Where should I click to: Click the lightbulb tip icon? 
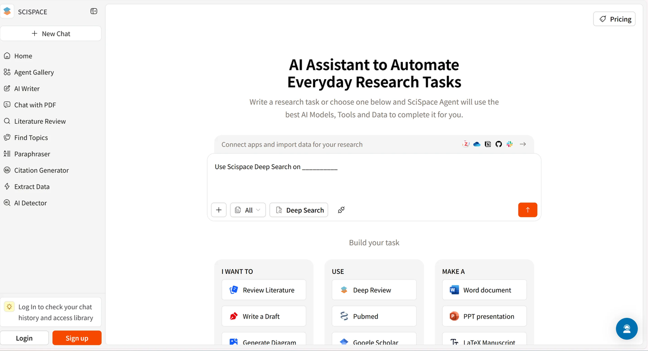pos(9,307)
